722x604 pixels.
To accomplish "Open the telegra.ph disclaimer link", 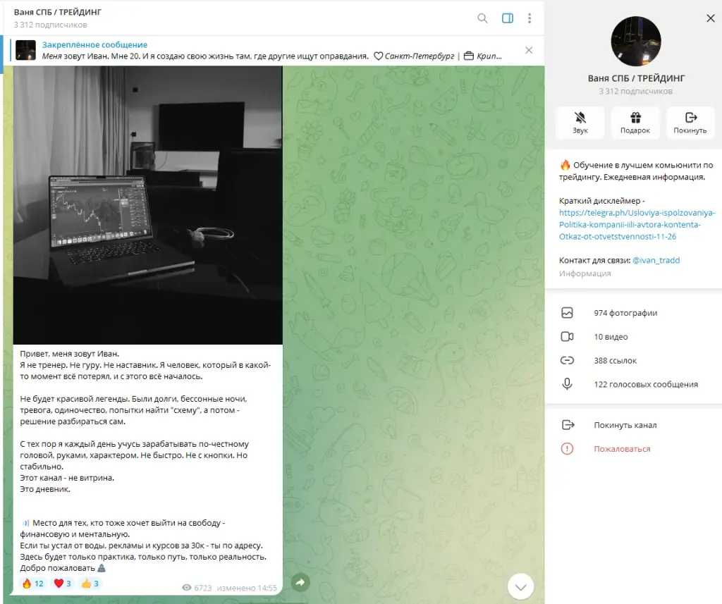I will [x=637, y=225].
